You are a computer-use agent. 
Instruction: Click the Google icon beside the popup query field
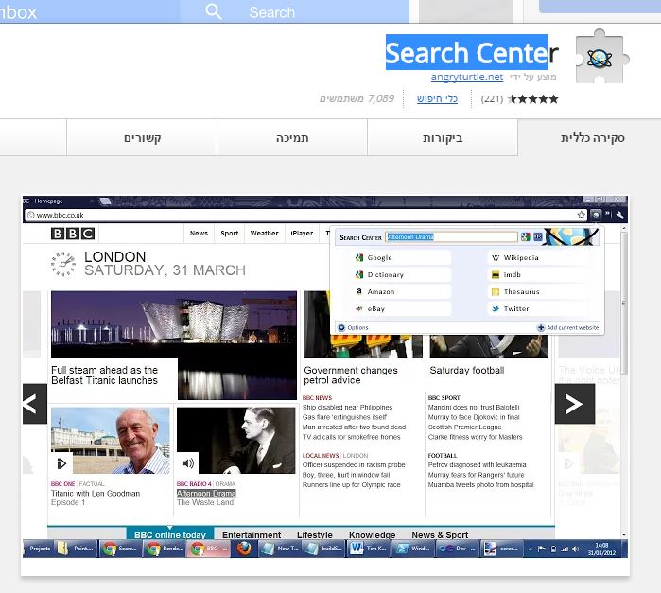point(525,237)
